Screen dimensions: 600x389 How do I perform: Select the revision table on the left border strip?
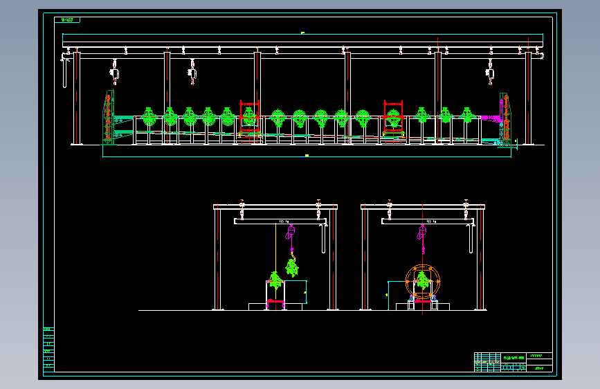48,350
